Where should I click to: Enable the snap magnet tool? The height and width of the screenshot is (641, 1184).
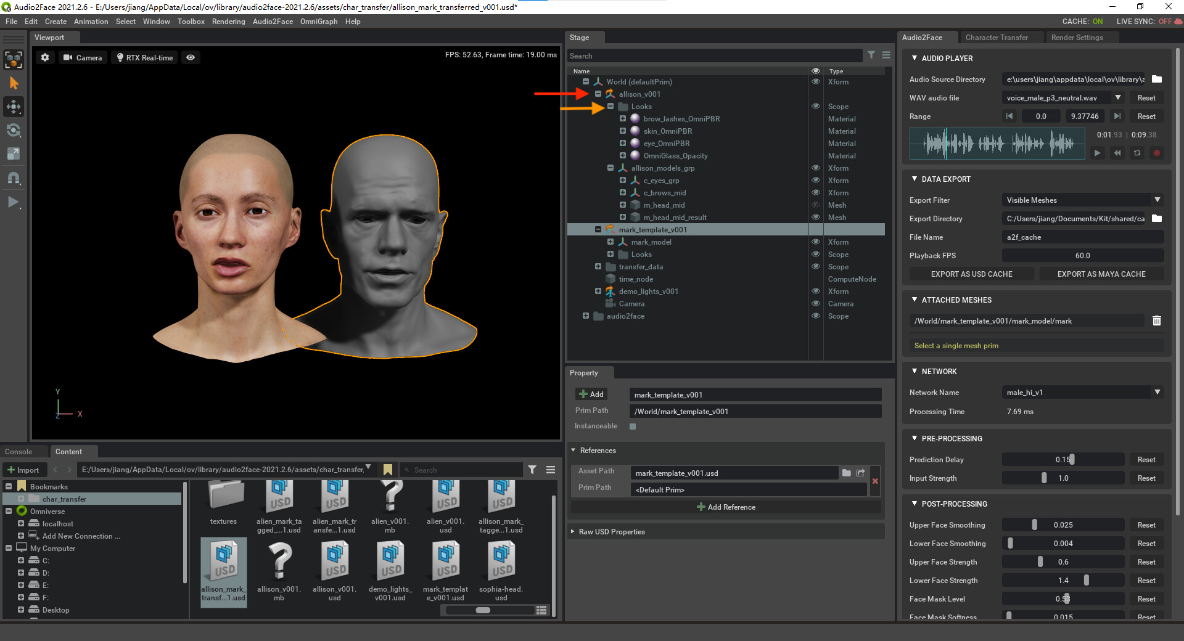click(x=14, y=178)
